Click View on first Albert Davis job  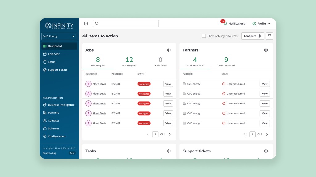coord(168,84)
